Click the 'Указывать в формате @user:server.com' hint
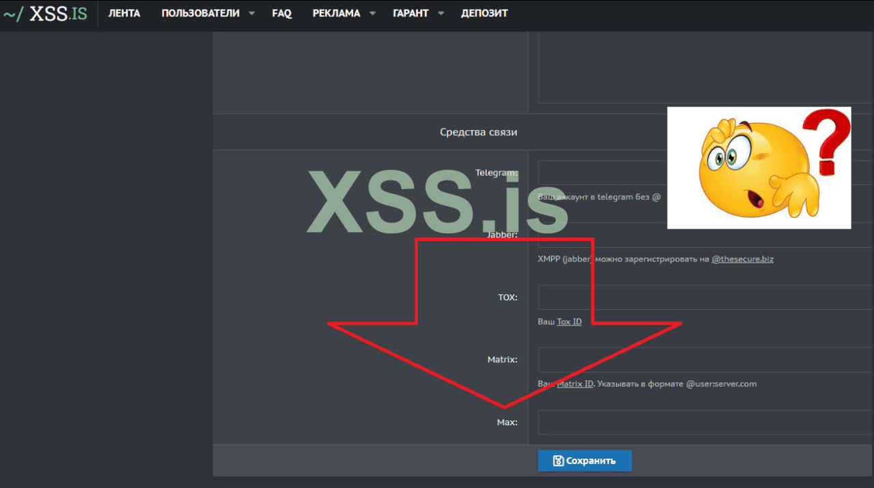 pos(677,384)
